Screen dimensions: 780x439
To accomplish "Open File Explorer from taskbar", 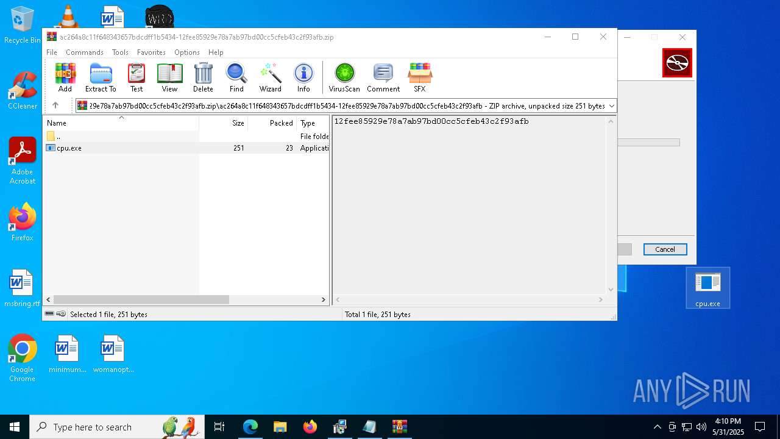I will point(280,427).
